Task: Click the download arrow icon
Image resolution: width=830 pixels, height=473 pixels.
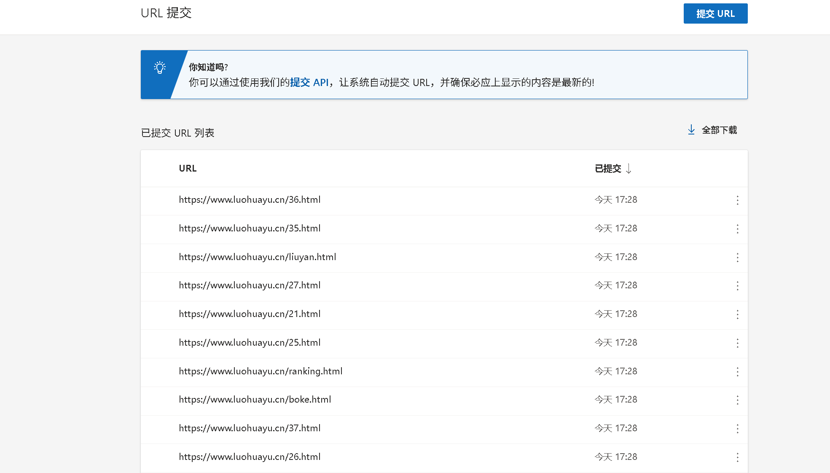Action: [x=691, y=130]
